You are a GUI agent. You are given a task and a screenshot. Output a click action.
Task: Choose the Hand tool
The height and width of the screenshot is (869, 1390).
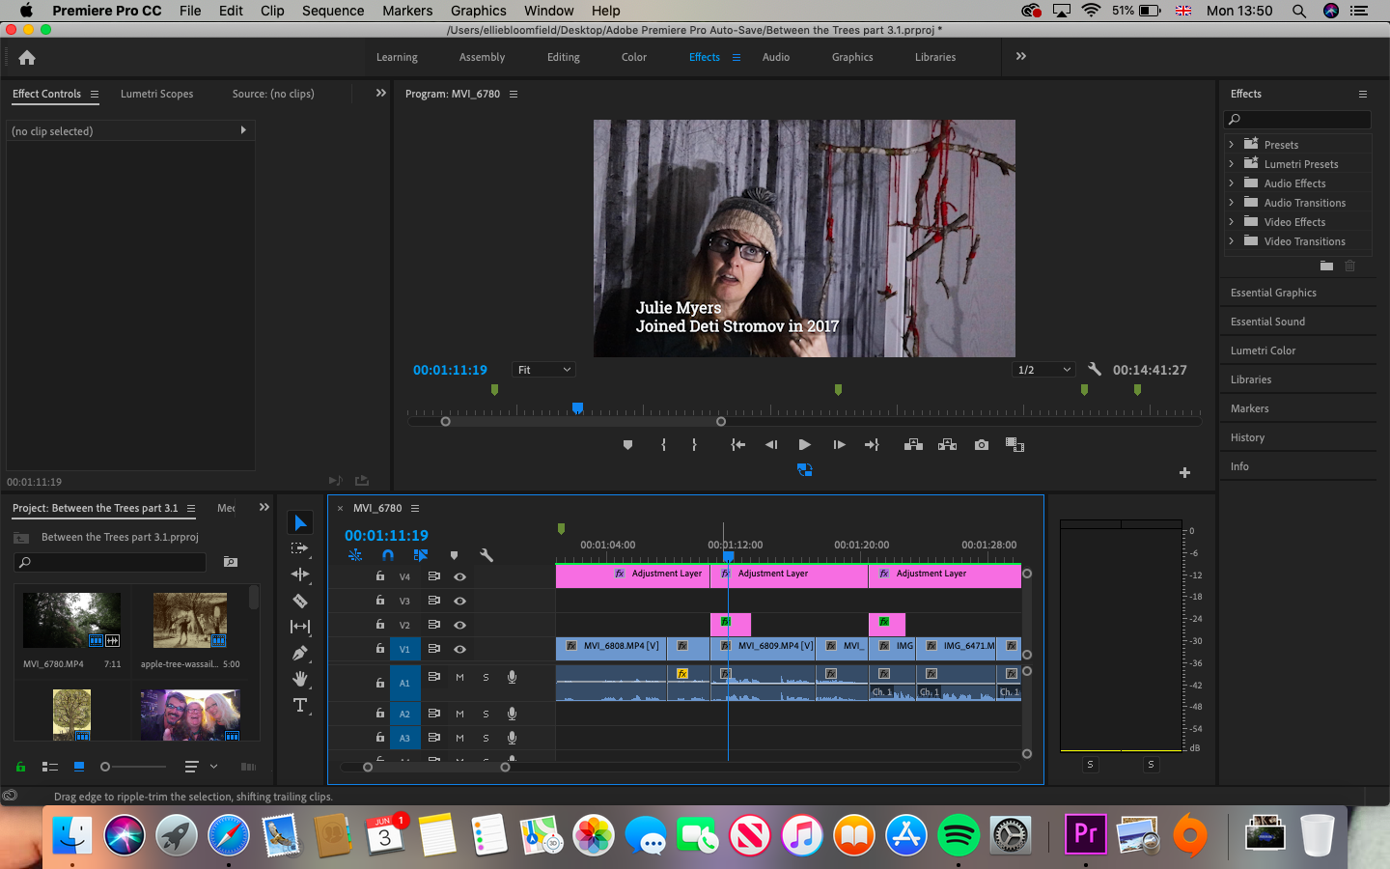click(300, 679)
